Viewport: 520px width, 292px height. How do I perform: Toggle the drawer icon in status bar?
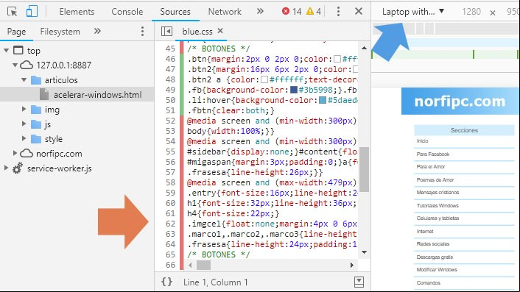(359, 282)
